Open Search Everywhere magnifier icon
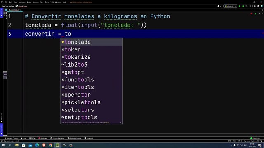Viewport: 264px width, 148px height. pos(255,6)
